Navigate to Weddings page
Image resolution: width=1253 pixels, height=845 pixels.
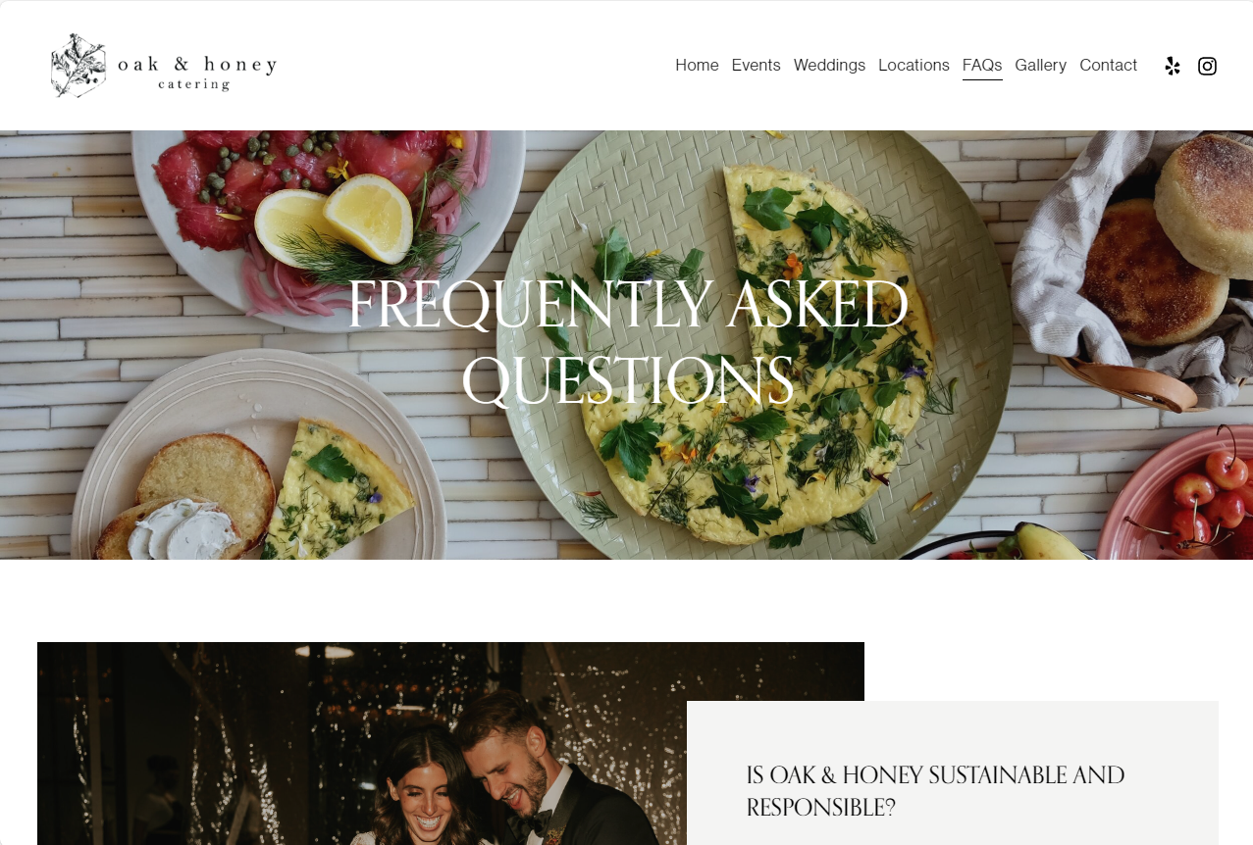click(829, 65)
